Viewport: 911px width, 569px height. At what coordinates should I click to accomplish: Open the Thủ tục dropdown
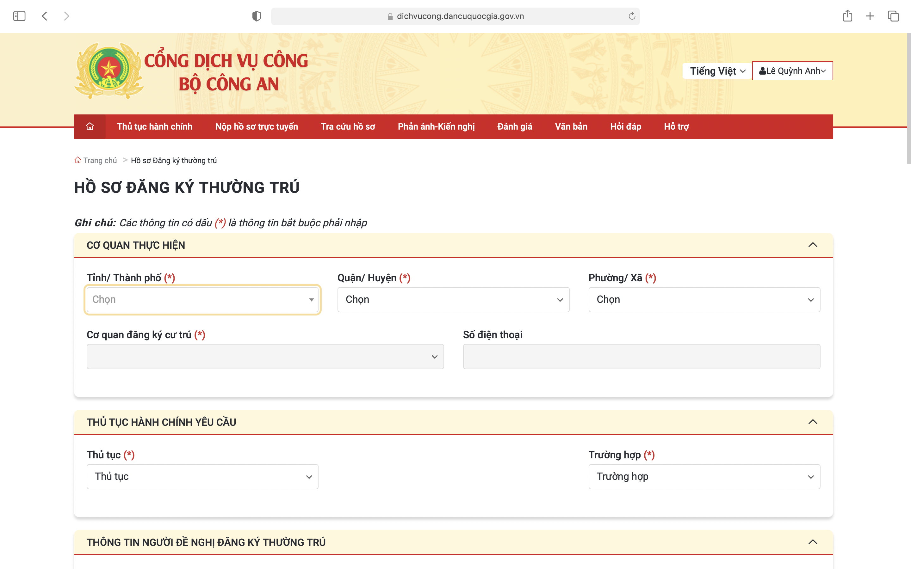click(202, 476)
